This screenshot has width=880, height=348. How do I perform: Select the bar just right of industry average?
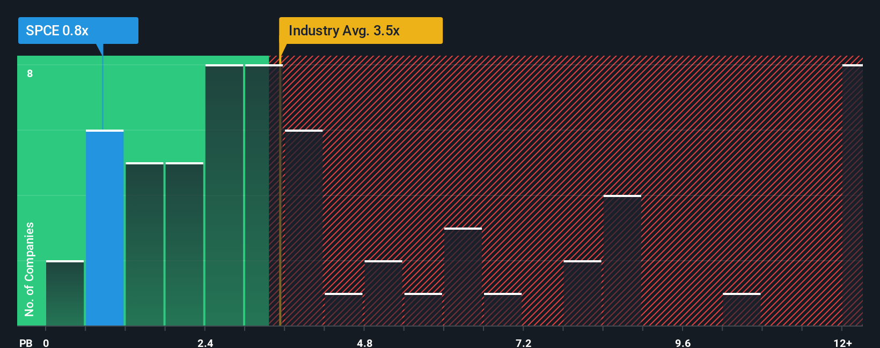click(304, 228)
